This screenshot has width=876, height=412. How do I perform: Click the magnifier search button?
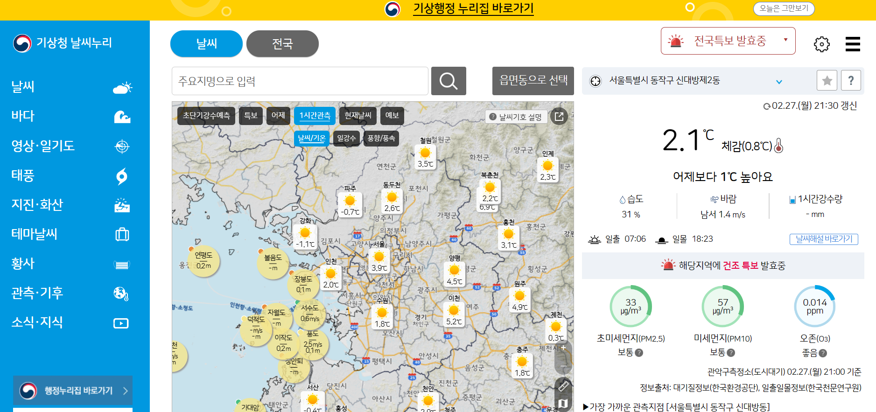[x=449, y=81]
